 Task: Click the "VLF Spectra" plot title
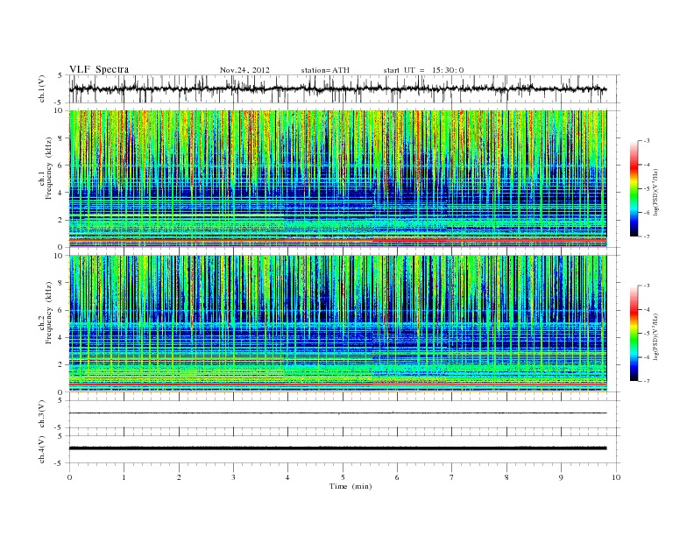pos(99,69)
